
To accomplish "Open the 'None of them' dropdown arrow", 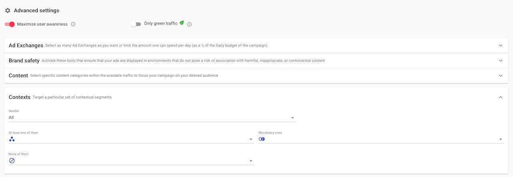I will (x=251, y=161).
